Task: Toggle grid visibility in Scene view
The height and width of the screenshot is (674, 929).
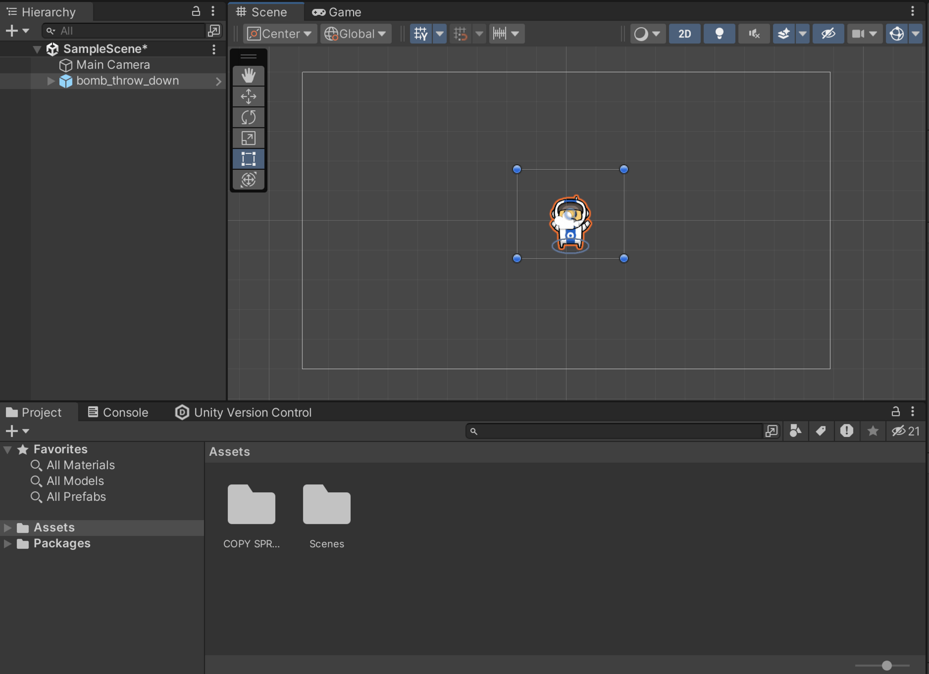Action: tap(421, 33)
